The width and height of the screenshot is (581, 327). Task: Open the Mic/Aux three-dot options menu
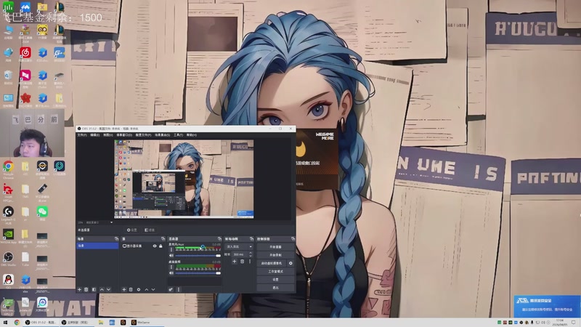point(171,250)
